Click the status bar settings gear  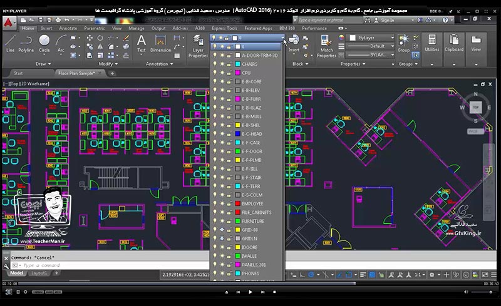[431, 275]
